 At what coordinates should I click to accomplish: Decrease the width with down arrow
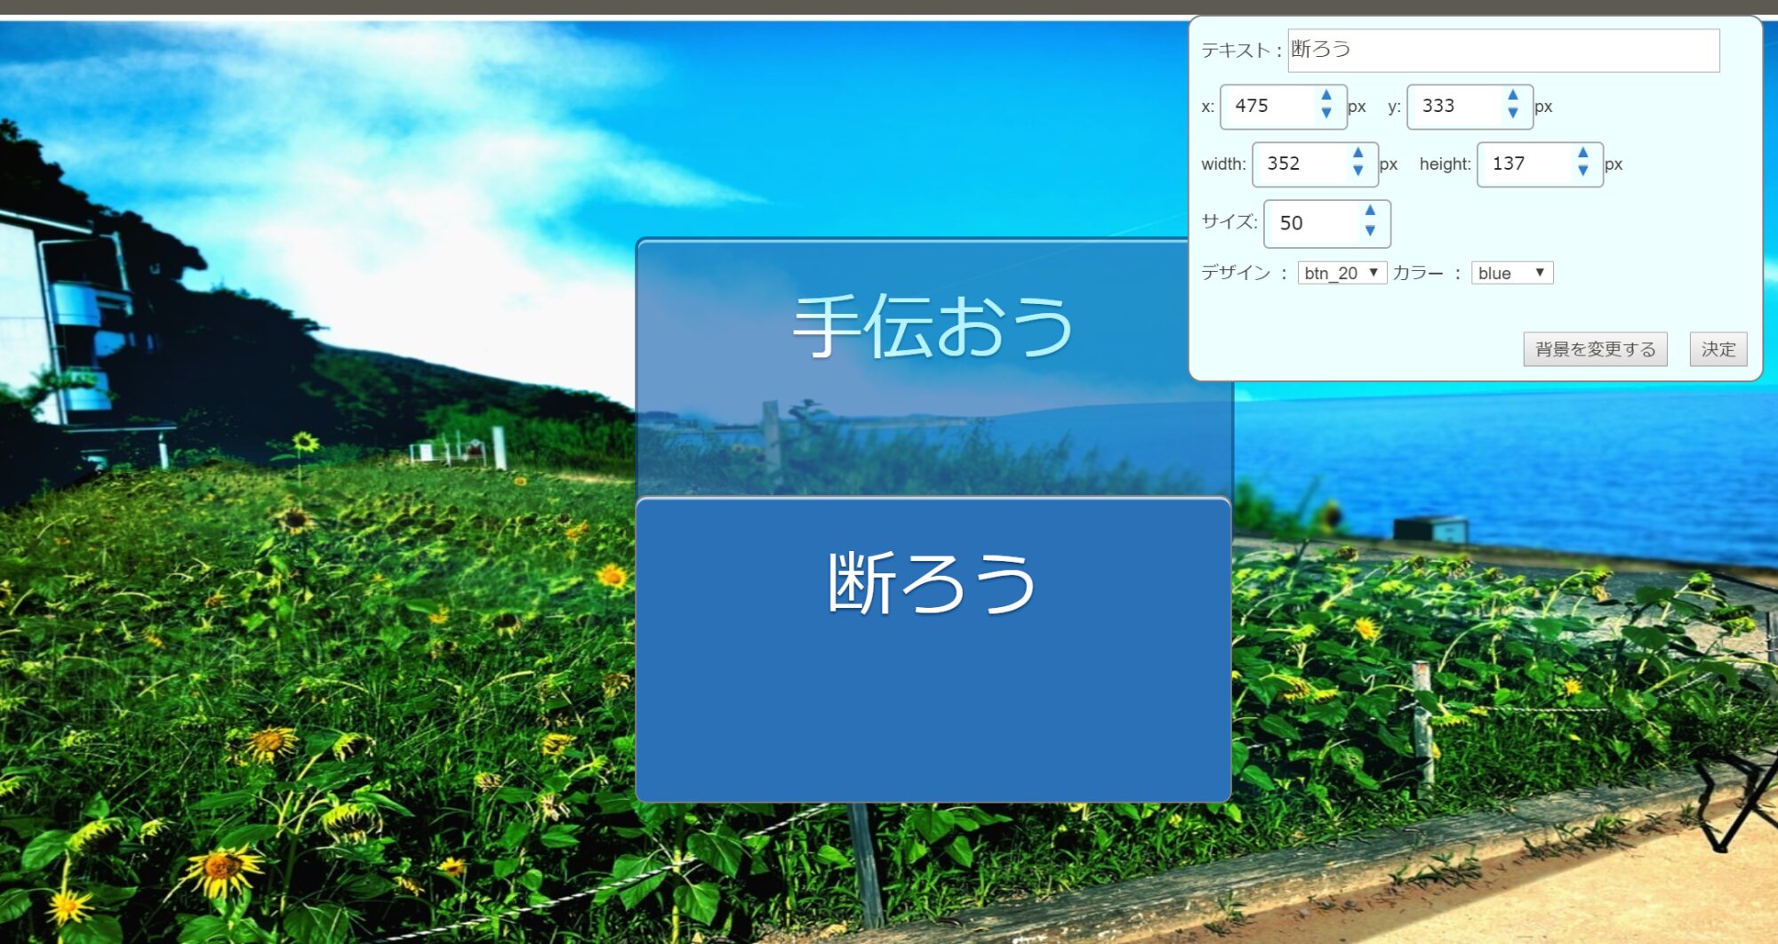[1358, 172]
